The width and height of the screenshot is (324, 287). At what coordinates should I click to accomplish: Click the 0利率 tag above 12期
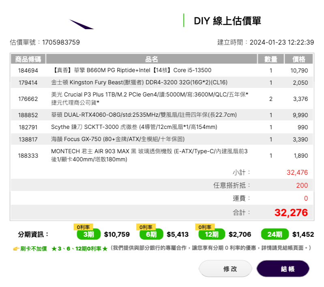[x=205, y=227]
